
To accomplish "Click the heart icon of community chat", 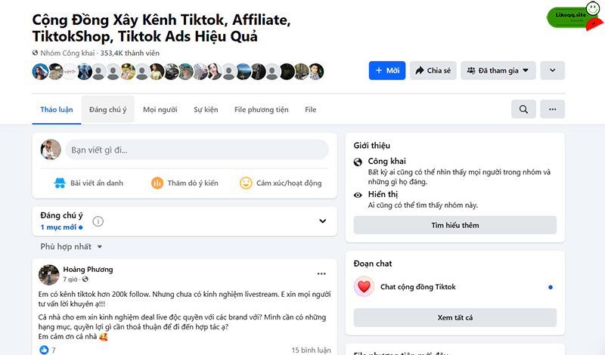I will click(x=364, y=286).
